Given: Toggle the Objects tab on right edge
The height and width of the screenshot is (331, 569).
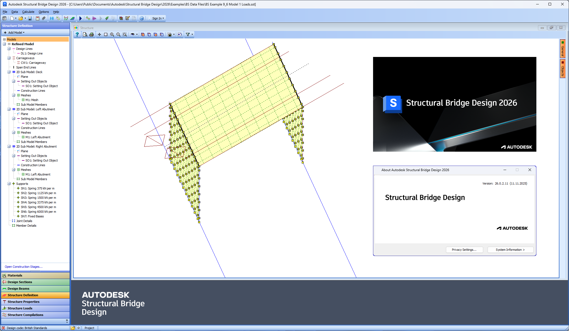Looking at the screenshot, I should [x=562, y=69].
